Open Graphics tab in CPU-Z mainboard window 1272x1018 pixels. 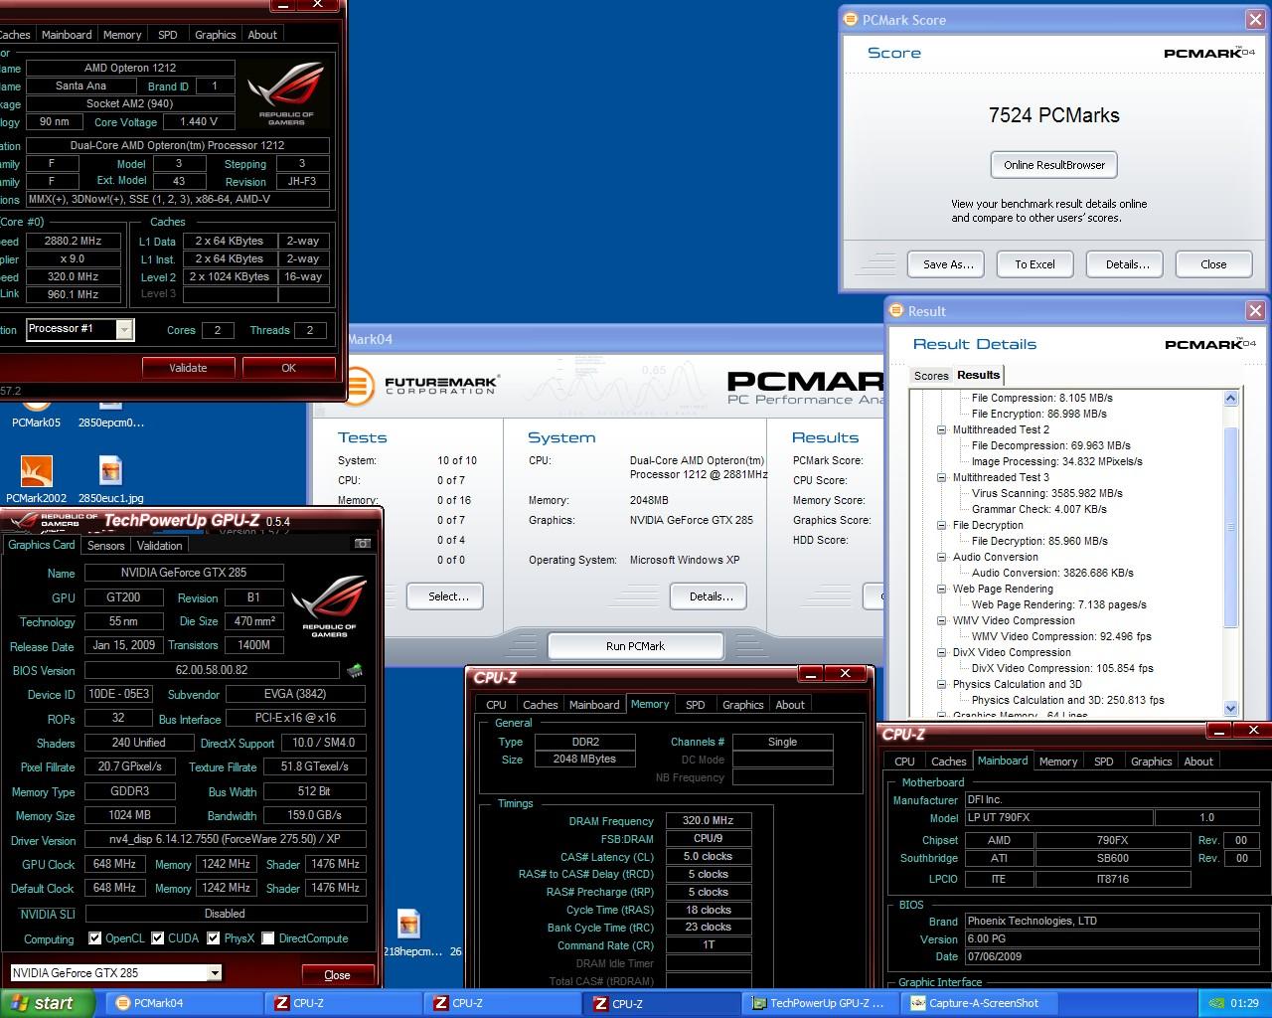(x=1151, y=762)
